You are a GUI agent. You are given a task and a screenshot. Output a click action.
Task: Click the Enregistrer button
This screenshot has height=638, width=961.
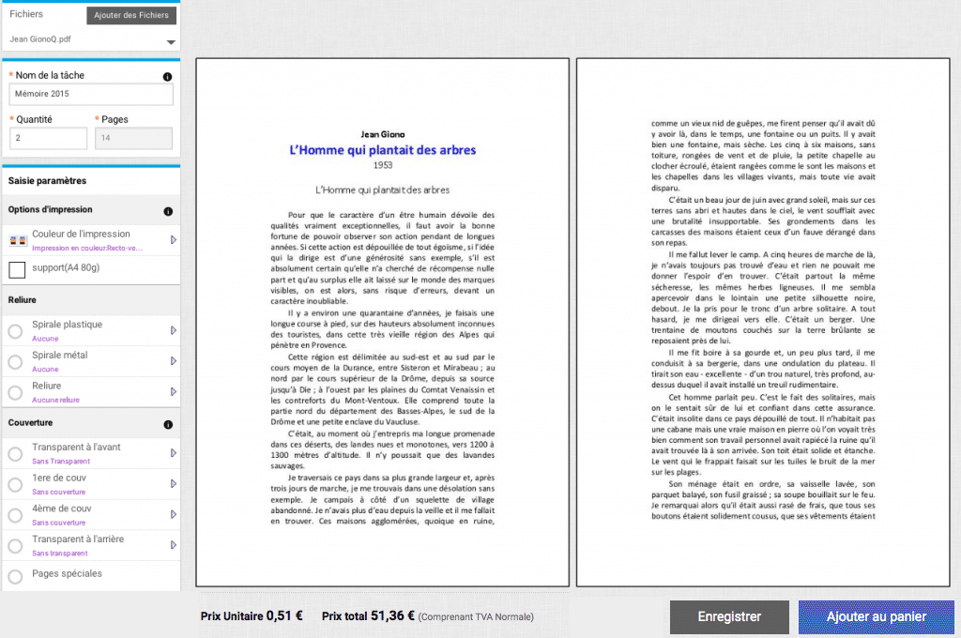[x=729, y=617]
